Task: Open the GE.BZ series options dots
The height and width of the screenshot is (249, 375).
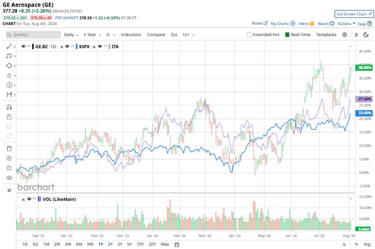Action: click(x=29, y=46)
